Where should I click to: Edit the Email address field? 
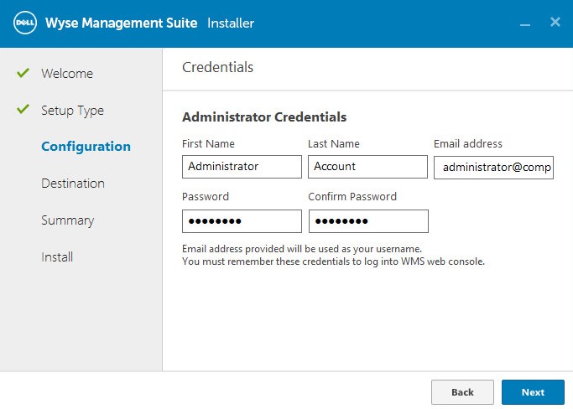493,168
